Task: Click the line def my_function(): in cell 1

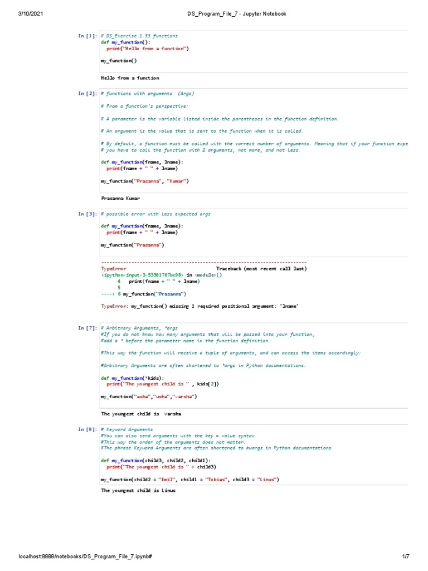Action: [x=125, y=42]
